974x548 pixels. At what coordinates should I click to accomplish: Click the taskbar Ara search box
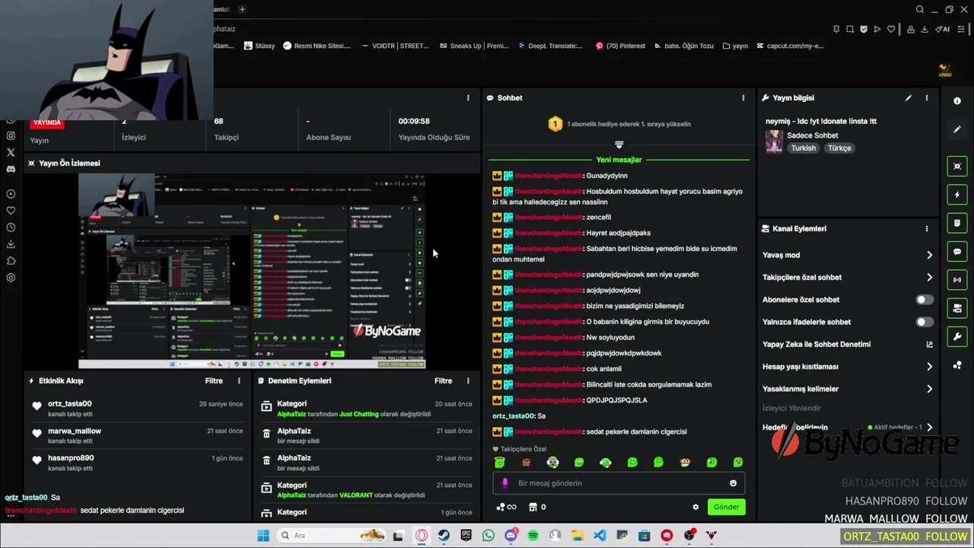point(332,536)
